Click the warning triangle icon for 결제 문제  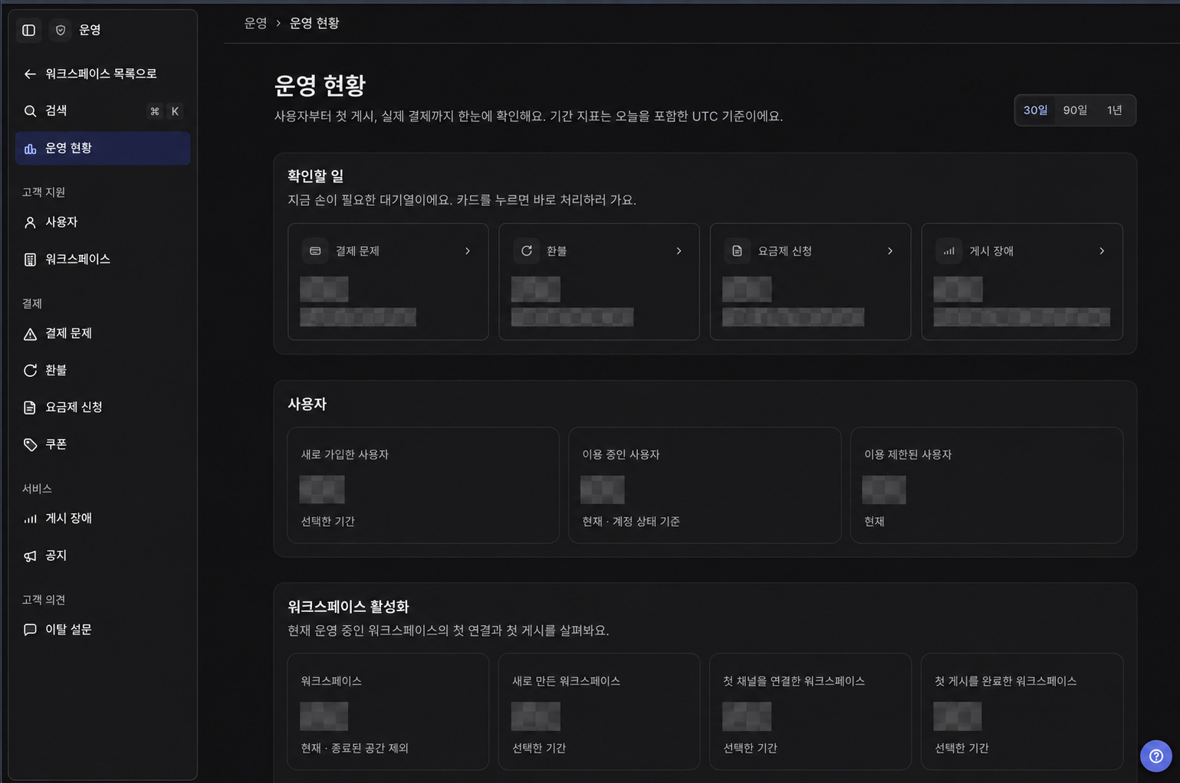(x=30, y=333)
